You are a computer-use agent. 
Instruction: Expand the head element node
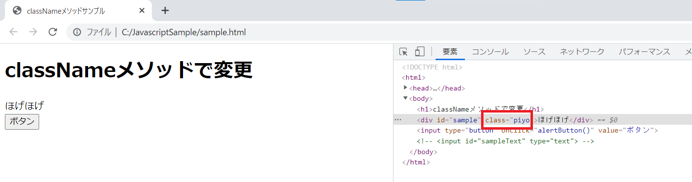click(x=405, y=88)
